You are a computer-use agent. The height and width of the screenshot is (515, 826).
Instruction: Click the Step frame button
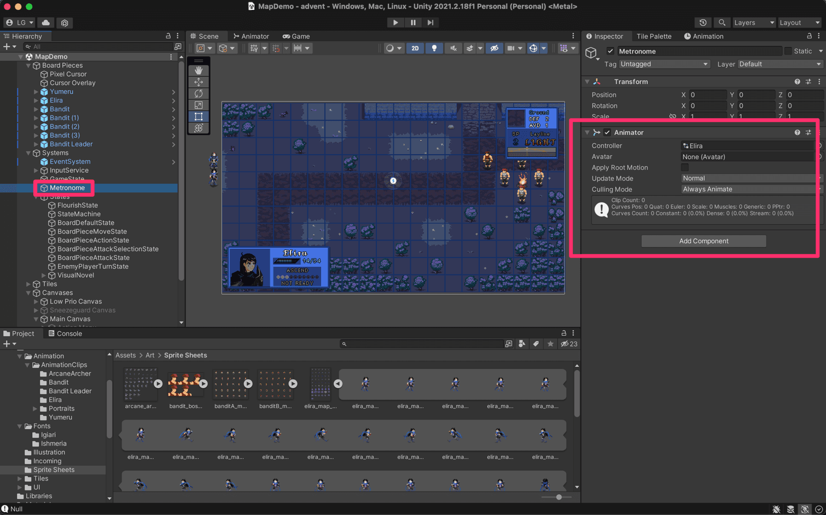[431, 22]
